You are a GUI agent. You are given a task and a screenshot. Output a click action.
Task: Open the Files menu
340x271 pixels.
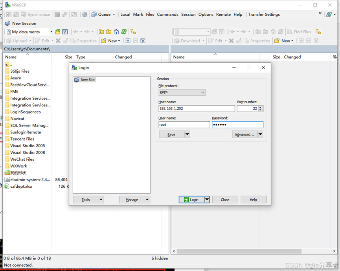pos(150,15)
